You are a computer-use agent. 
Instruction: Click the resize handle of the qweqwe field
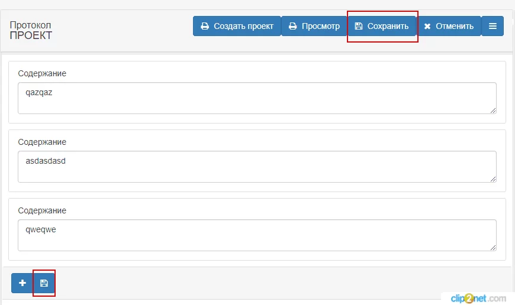493,248
